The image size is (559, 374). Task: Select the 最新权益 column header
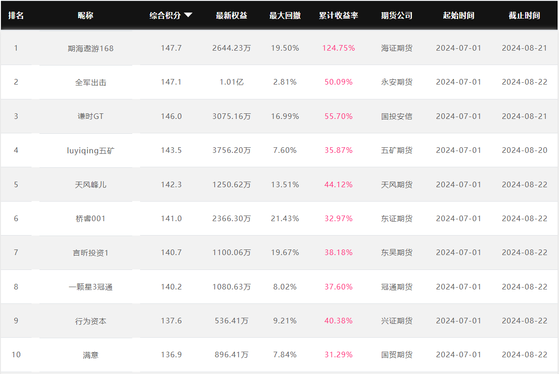coord(231,15)
